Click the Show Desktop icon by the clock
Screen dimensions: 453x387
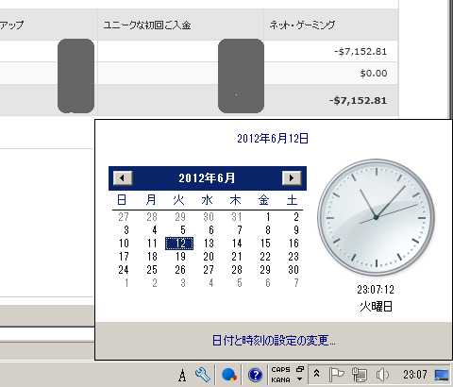tap(442, 375)
